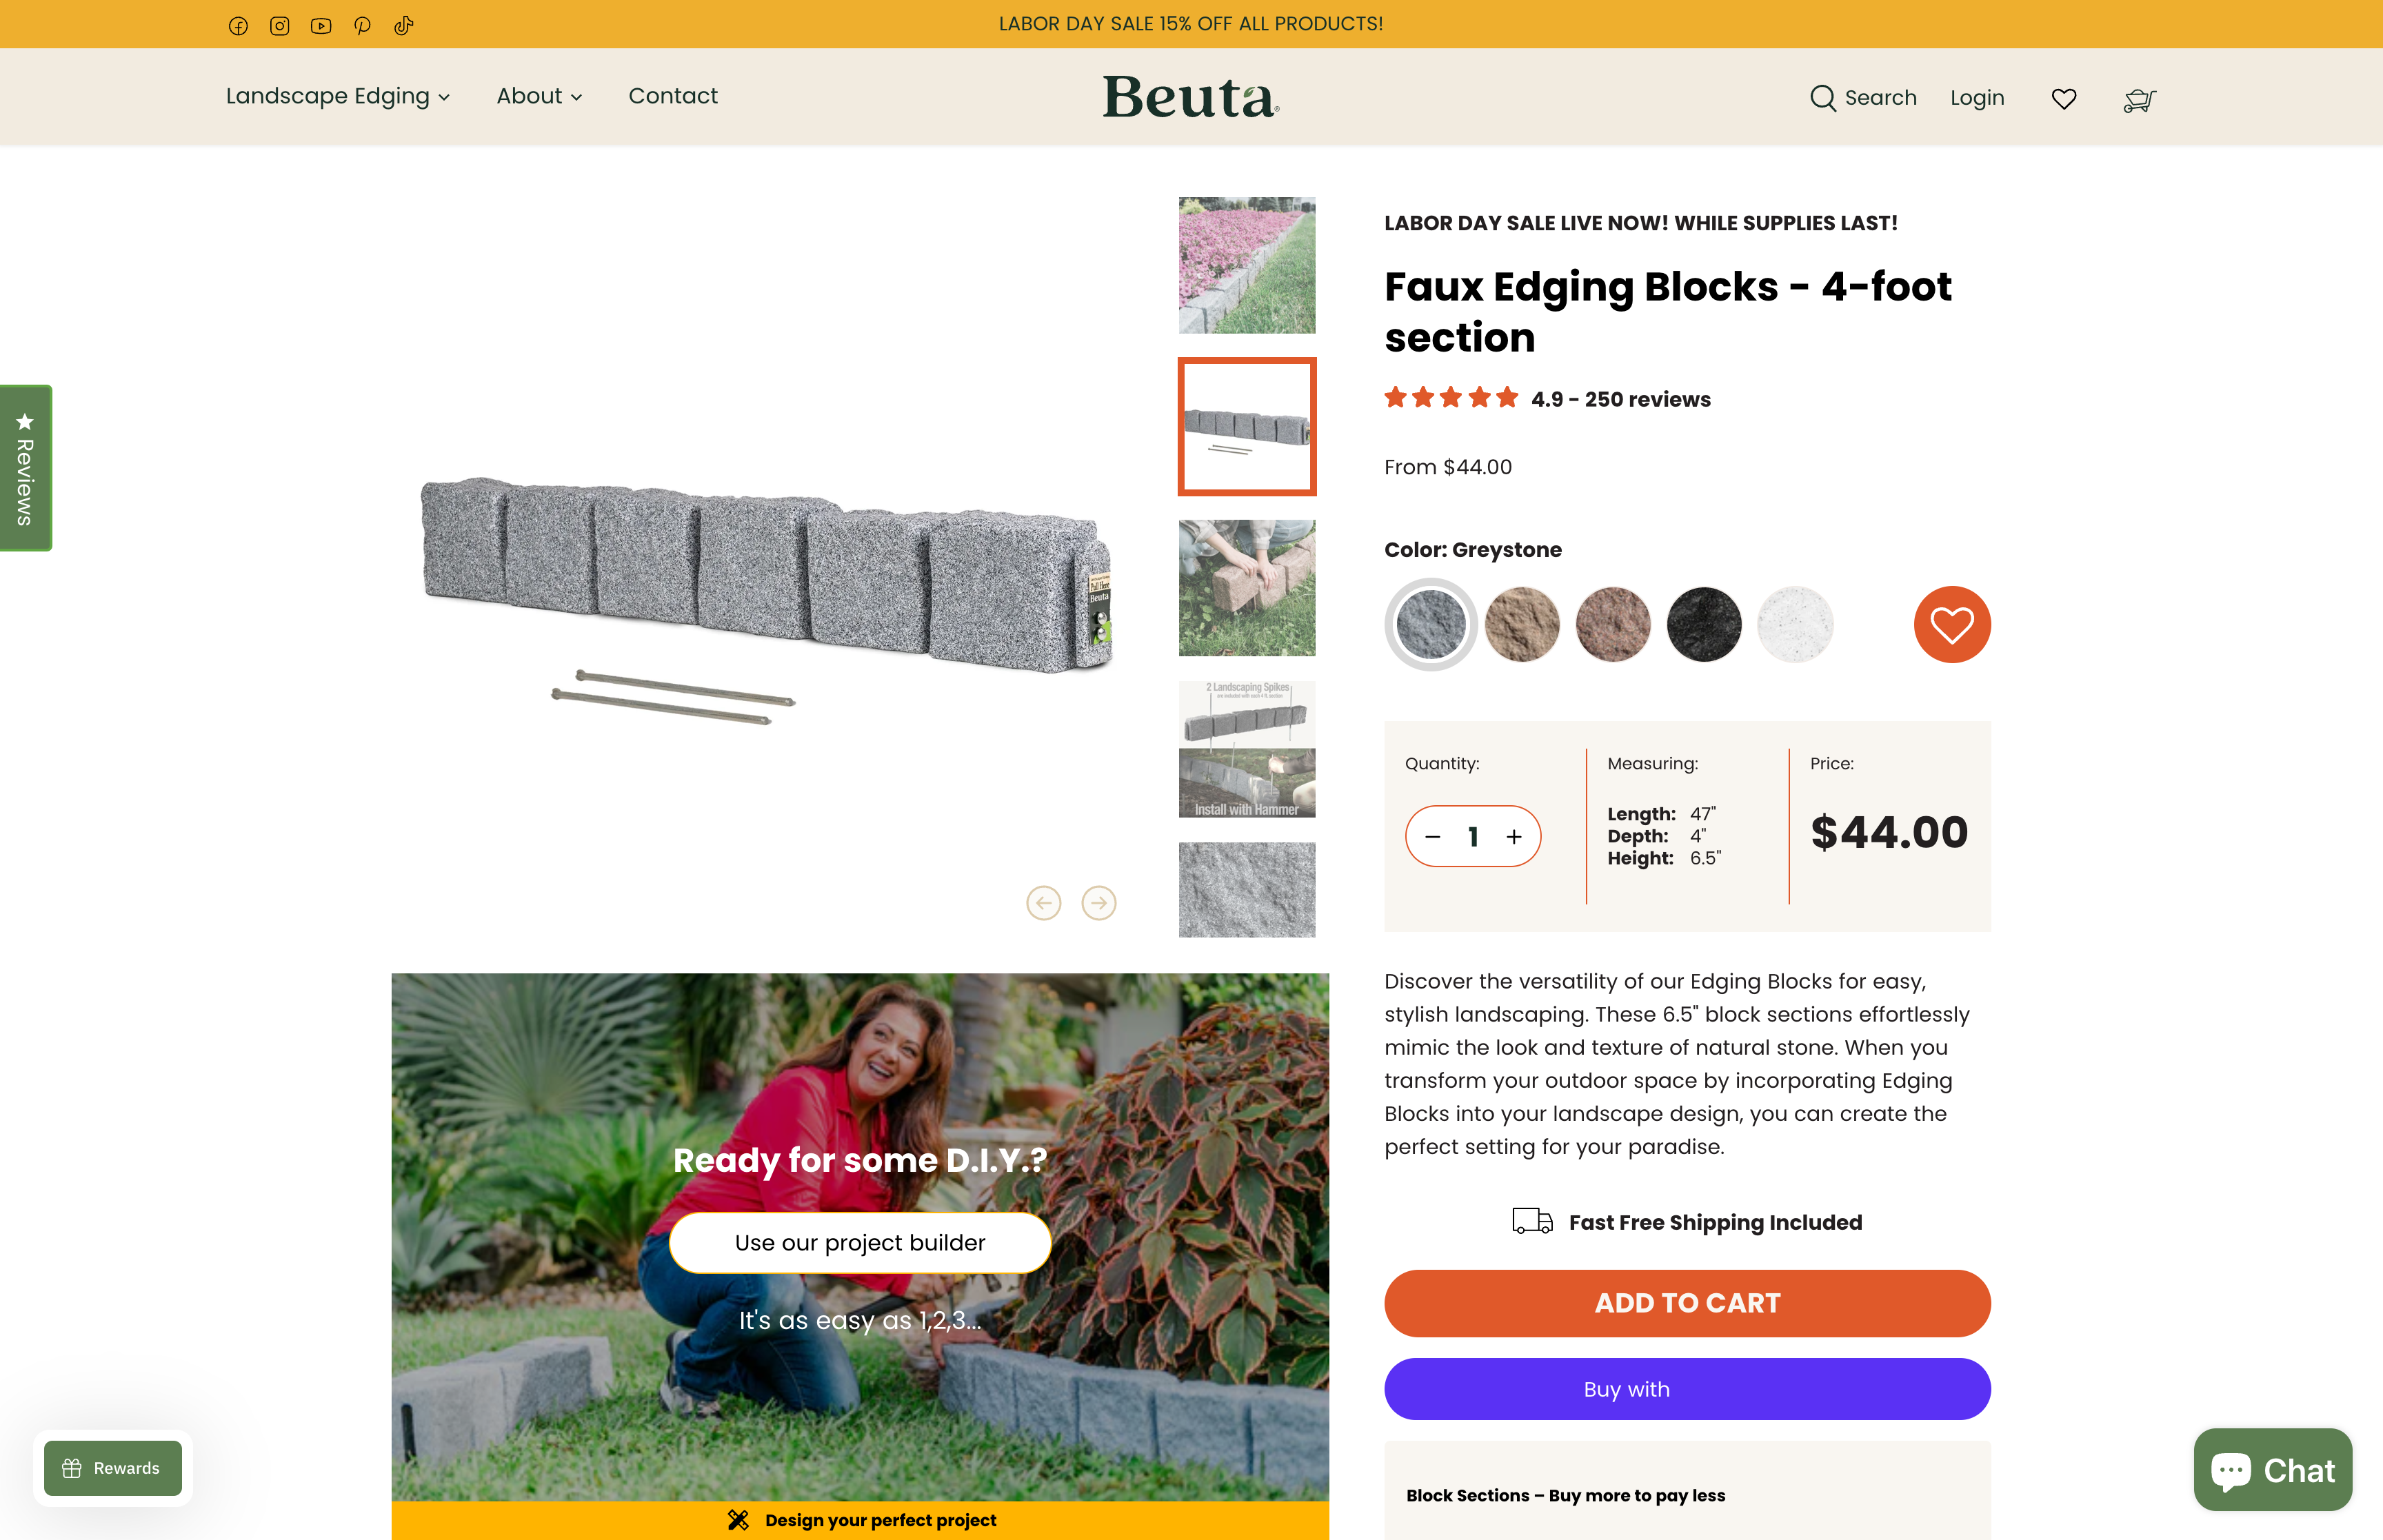
Task: Click the YouTube icon
Action: click(x=320, y=25)
